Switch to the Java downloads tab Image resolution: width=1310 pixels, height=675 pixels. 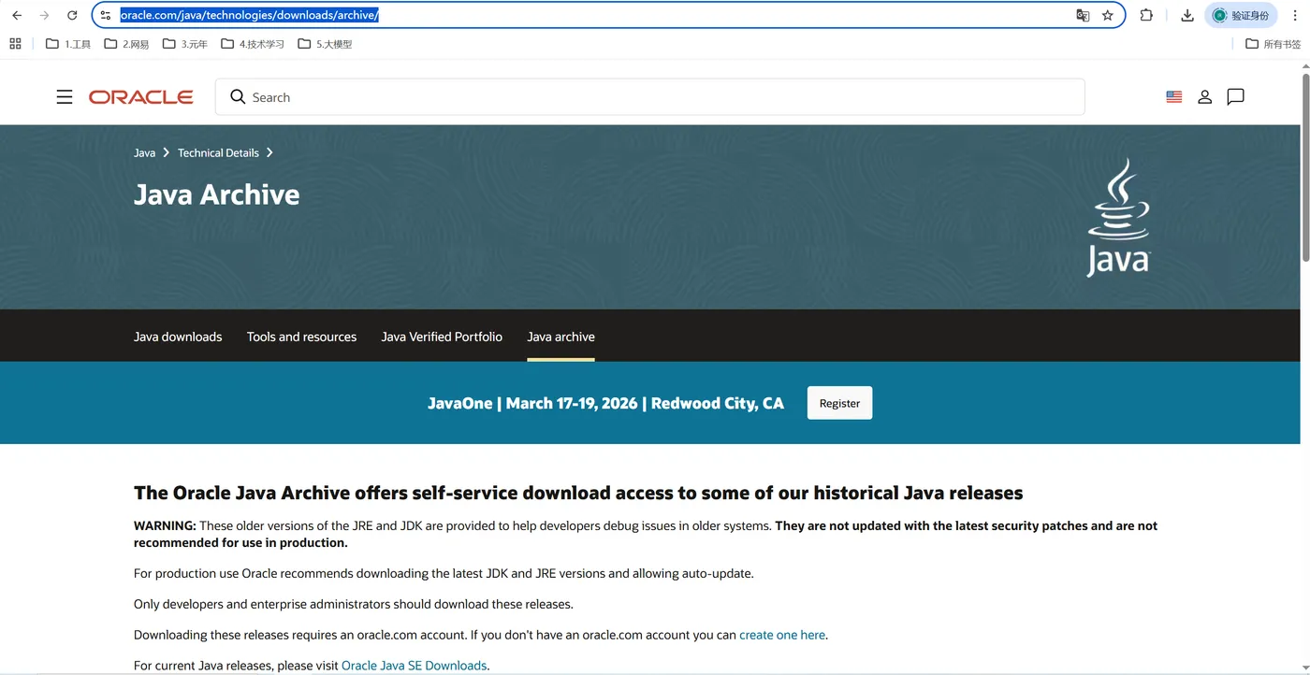coord(178,337)
